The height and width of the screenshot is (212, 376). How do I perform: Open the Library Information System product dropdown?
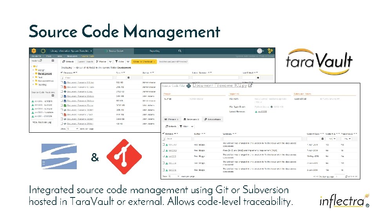[71, 51]
